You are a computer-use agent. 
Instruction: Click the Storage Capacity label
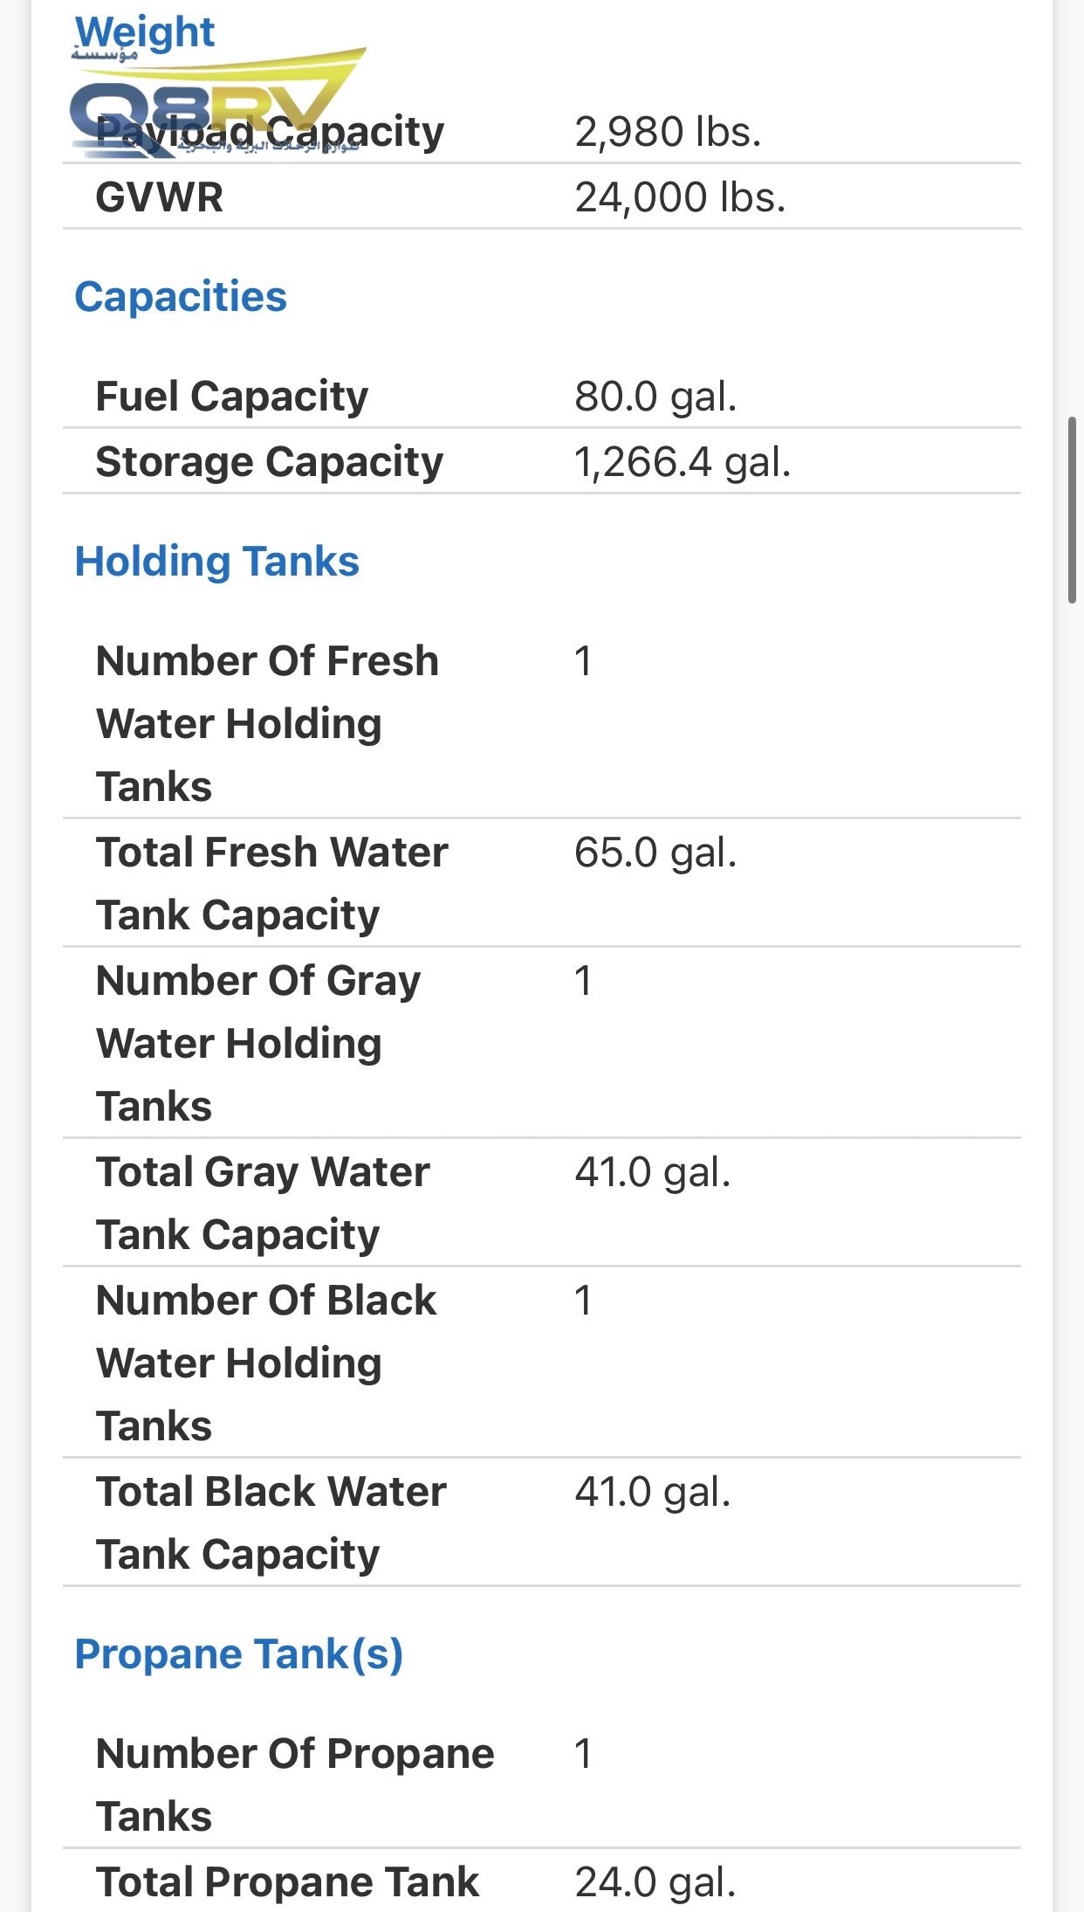tap(270, 462)
